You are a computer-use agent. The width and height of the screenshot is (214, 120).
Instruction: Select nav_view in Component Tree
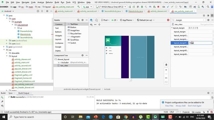point(64,66)
